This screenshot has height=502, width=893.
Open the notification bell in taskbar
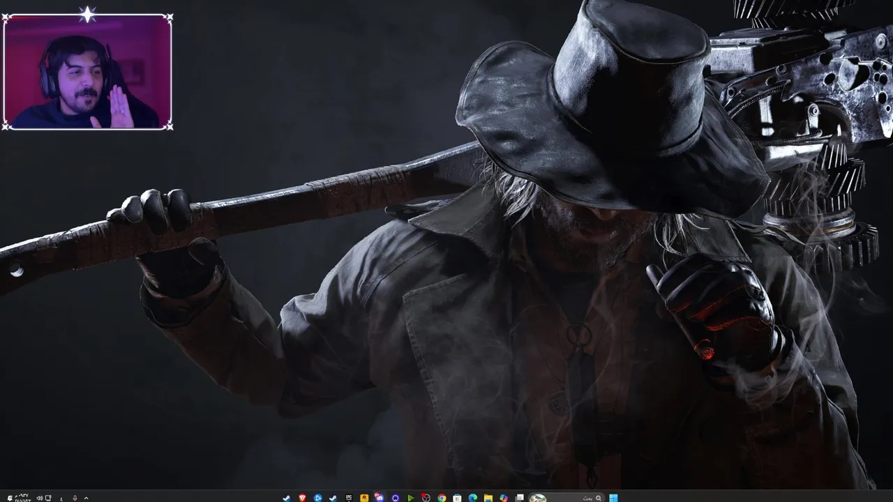(x=10, y=498)
